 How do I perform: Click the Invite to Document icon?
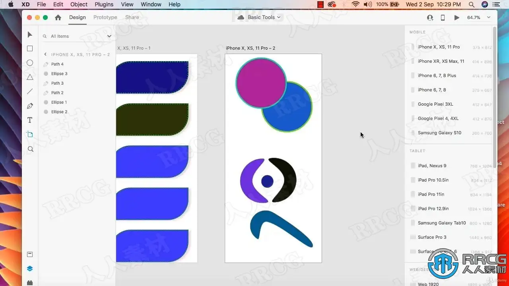[x=430, y=17]
